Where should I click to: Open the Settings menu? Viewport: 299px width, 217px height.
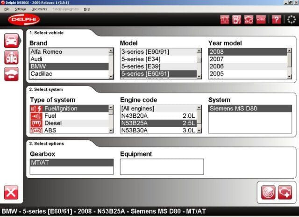tap(21, 9)
